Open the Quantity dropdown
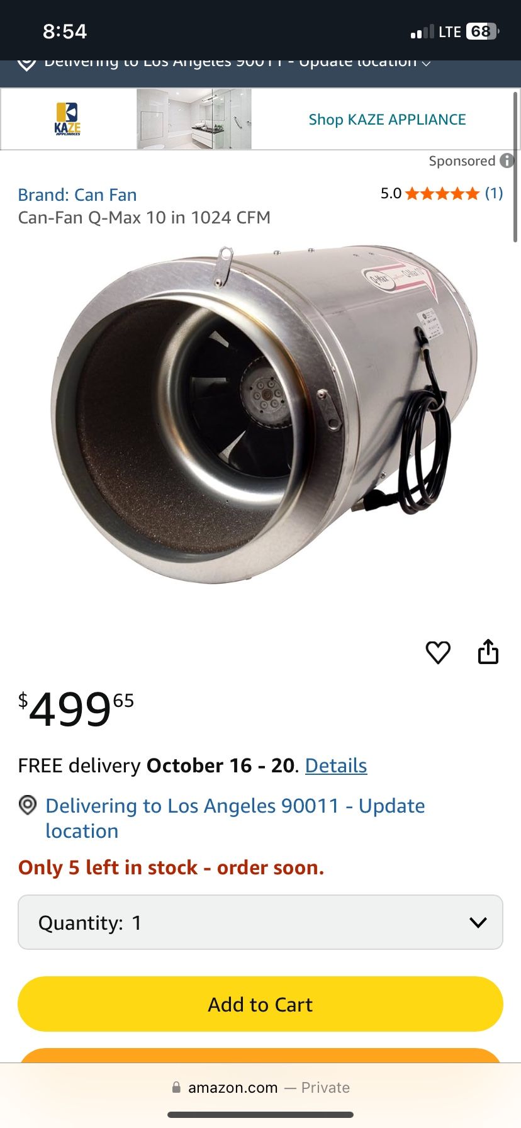Viewport: 521px width, 1128px height. [260, 922]
